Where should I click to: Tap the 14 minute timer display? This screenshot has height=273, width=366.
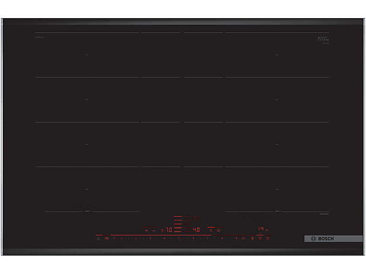(x=261, y=229)
